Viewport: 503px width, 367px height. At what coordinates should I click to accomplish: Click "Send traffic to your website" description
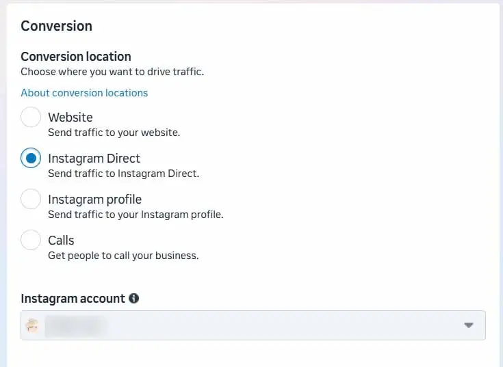point(114,133)
